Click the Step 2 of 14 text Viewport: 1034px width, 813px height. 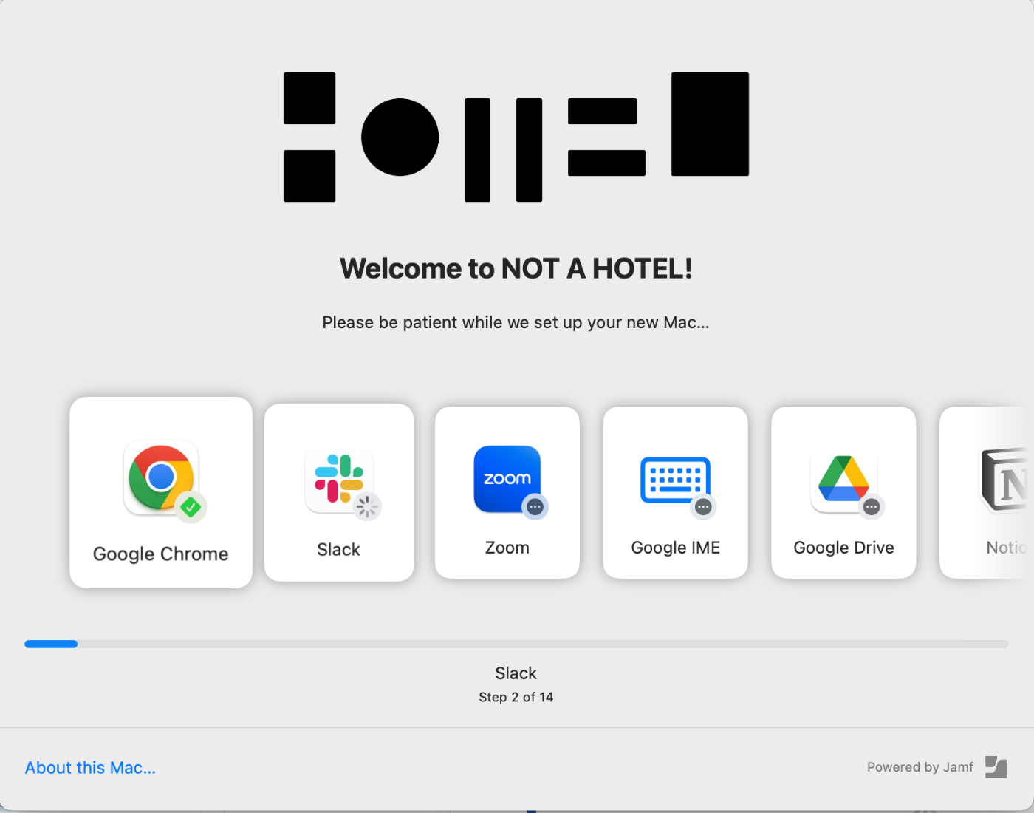[516, 697]
